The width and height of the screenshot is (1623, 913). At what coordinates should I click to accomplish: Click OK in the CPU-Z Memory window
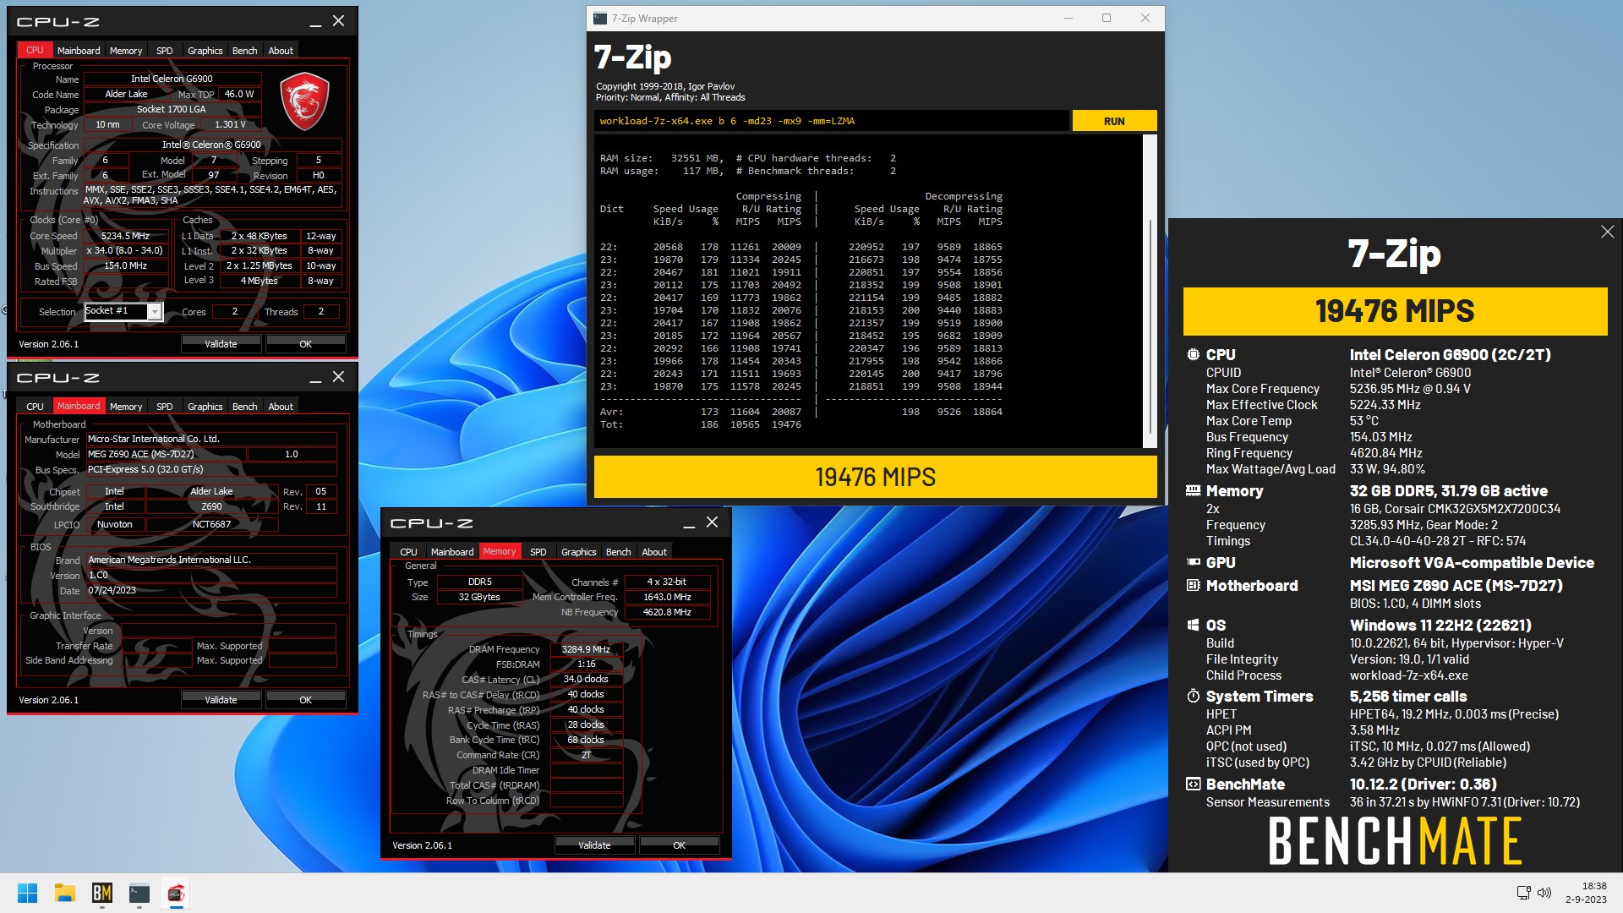pyautogui.click(x=680, y=845)
